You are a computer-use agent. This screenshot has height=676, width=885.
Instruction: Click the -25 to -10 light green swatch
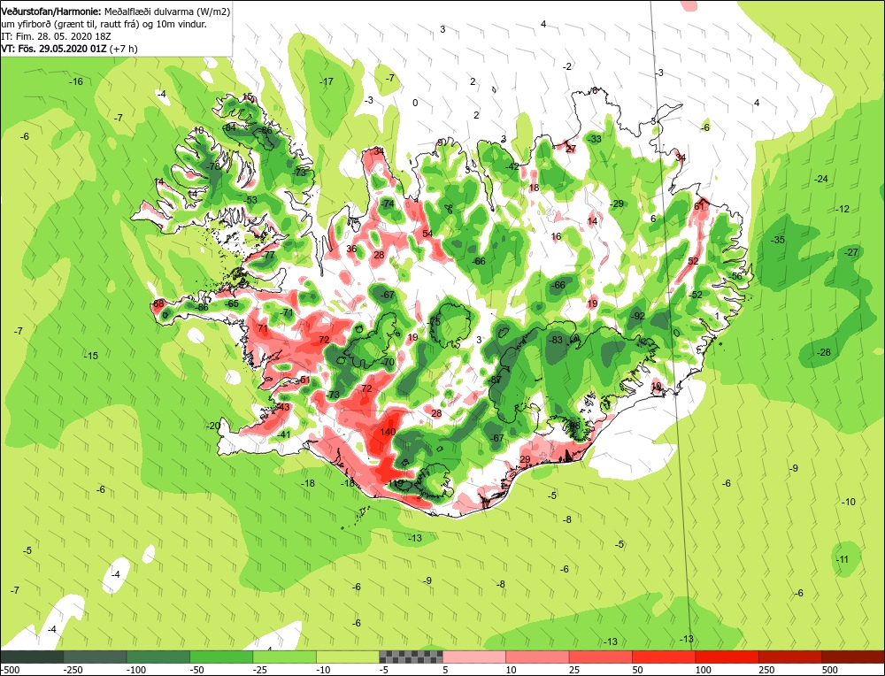(284, 657)
